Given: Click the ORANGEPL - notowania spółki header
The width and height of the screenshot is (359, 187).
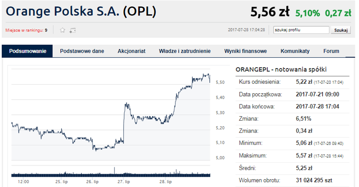Looking at the screenshot, I should coord(281,69).
